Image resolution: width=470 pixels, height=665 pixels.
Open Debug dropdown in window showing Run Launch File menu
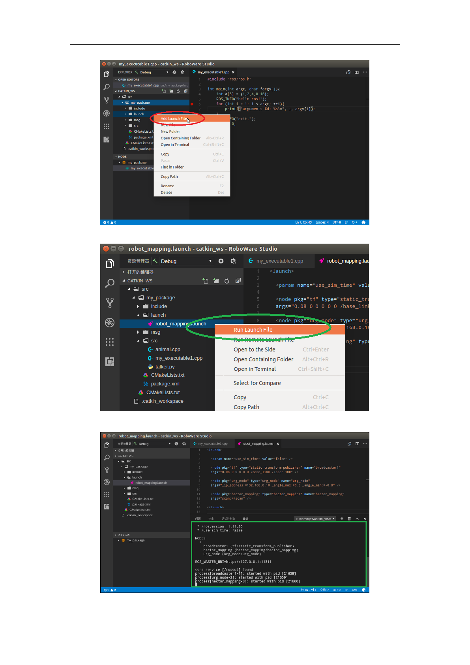(186, 261)
